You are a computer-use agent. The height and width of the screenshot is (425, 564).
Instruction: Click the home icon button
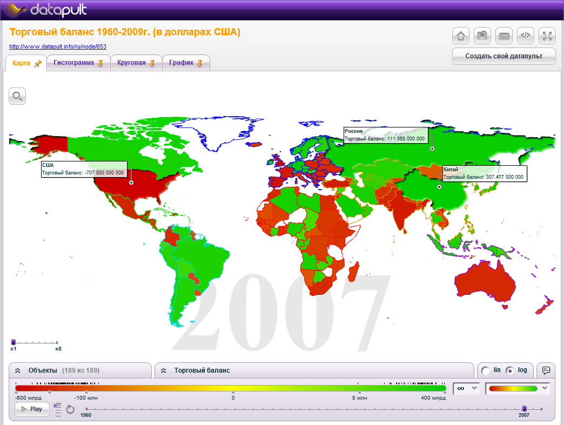tap(460, 36)
